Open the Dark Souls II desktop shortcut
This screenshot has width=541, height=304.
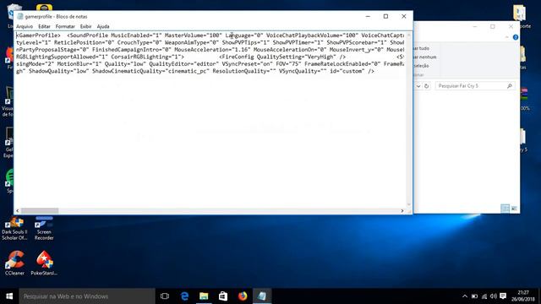click(14, 229)
